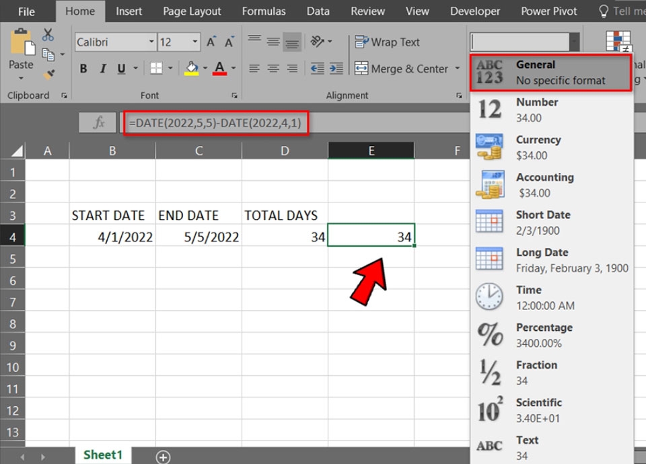Enable Wrap Text formatting

[x=387, y=42]
